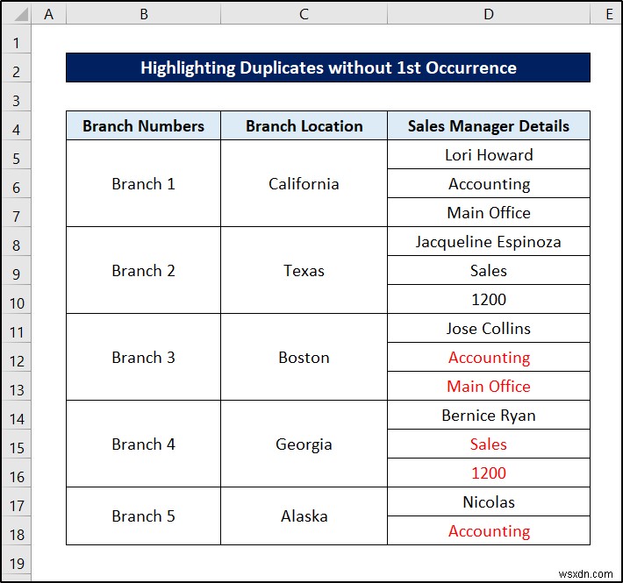Select column E header

pyautogui.click(x=606, y=14)
